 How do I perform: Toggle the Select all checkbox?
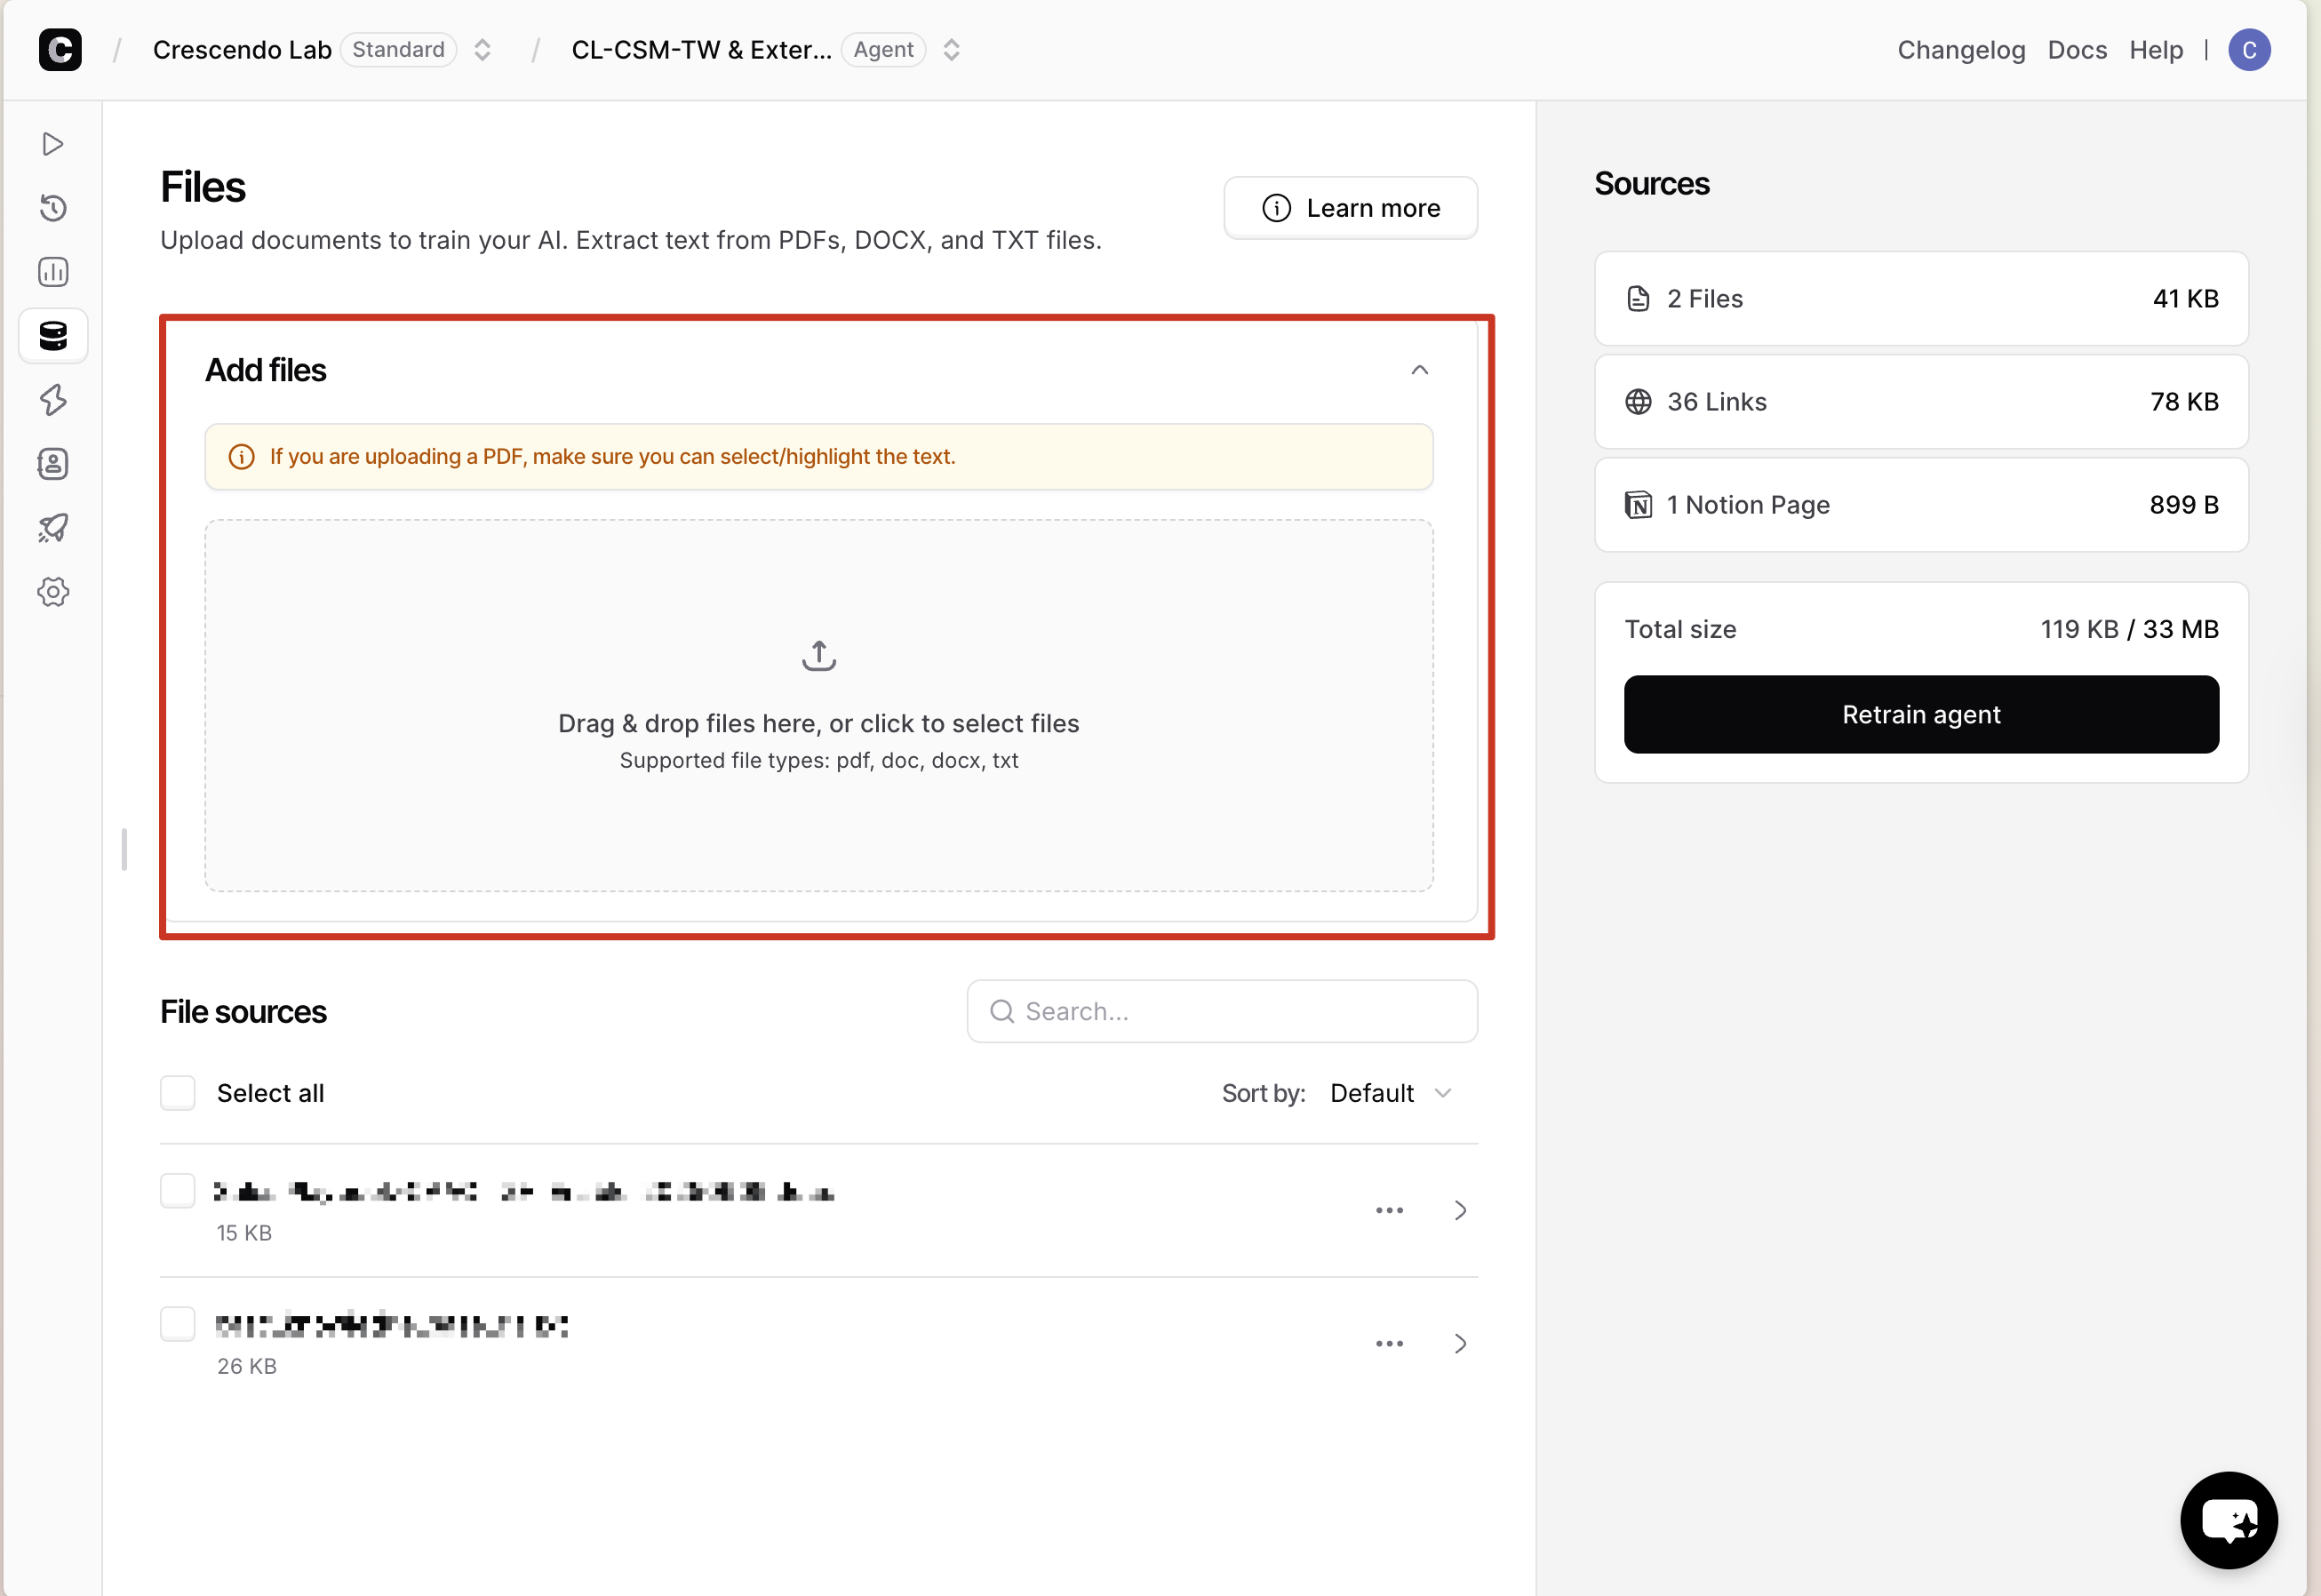point(178,1093)
